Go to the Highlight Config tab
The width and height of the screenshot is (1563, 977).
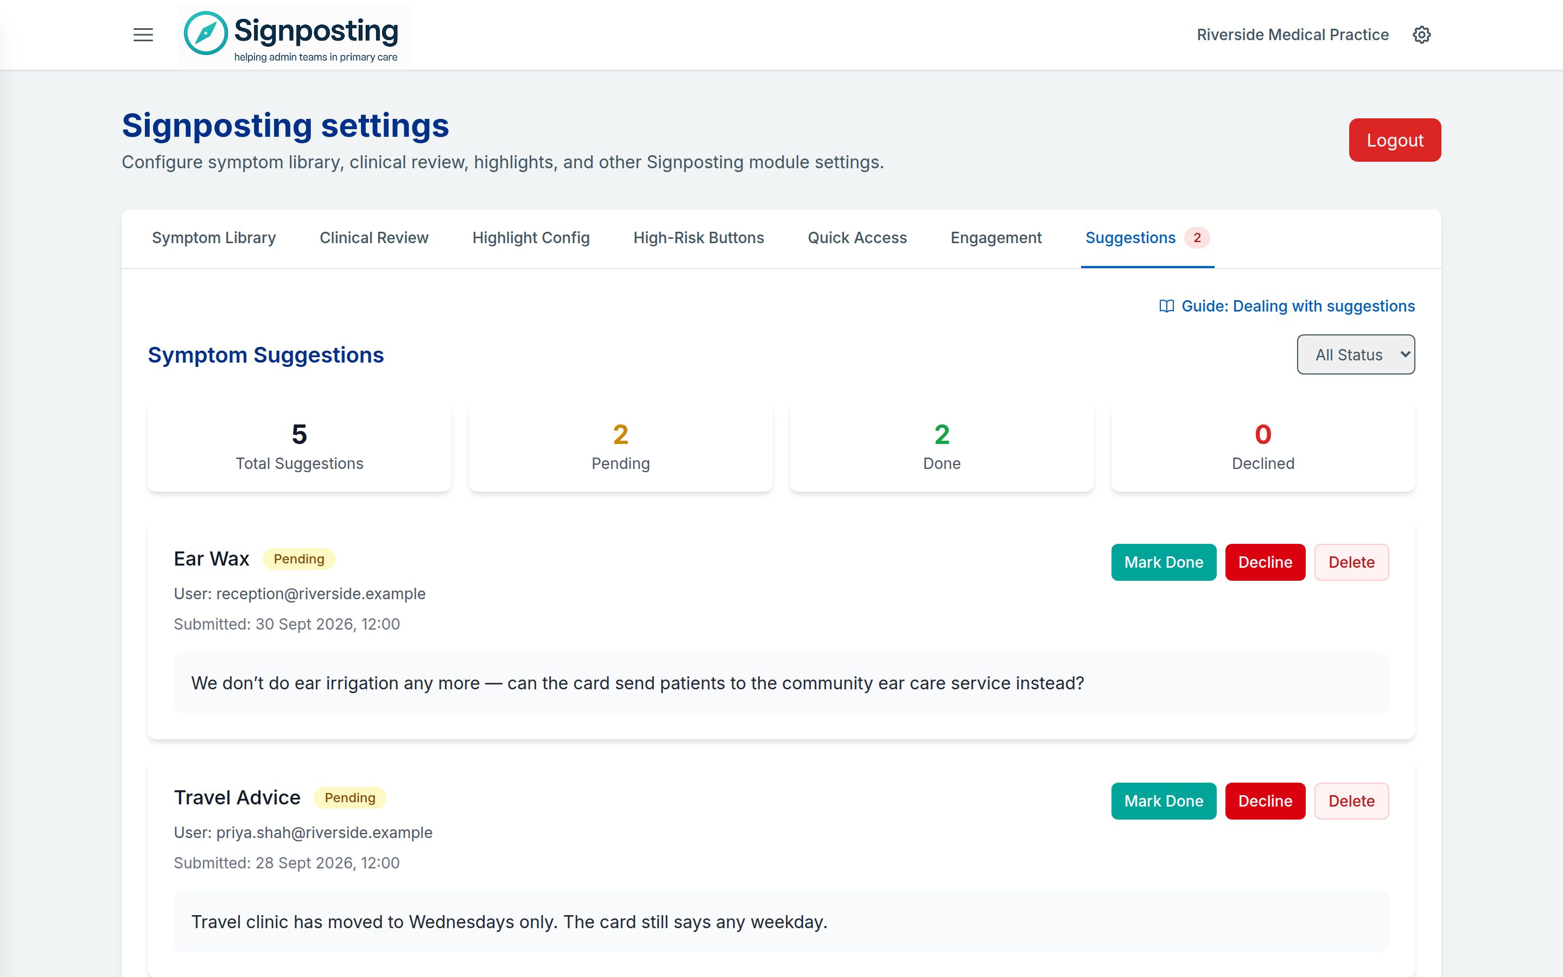[x=531, y=238]
